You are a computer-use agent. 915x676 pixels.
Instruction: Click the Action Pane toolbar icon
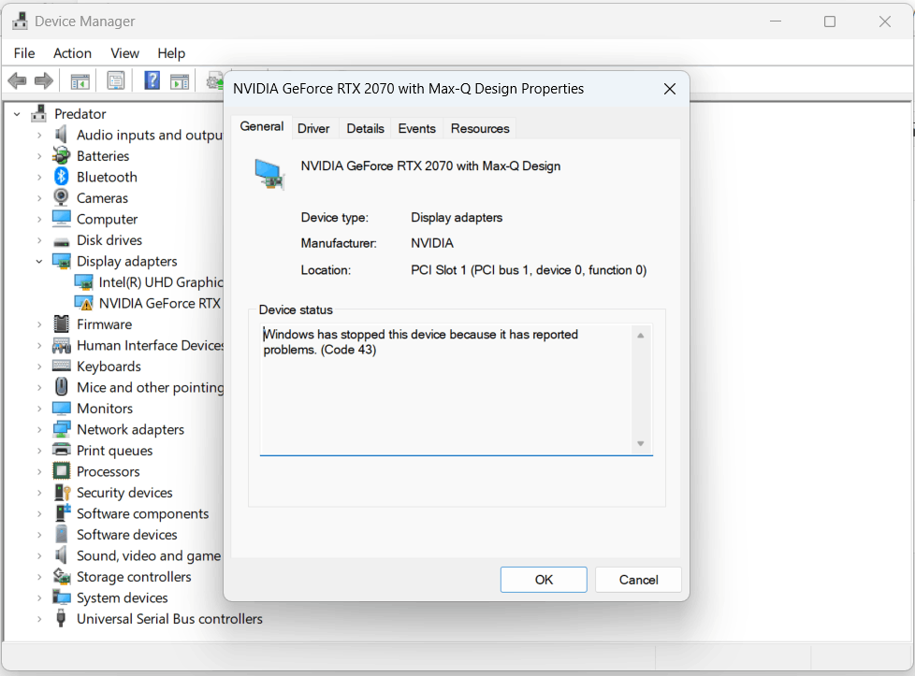pos(180,81)
